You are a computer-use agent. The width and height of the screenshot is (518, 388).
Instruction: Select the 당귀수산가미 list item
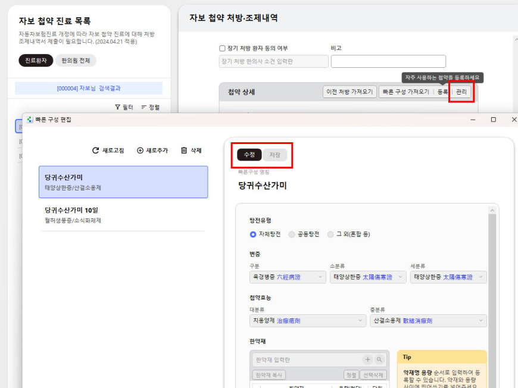pos(123,182)
